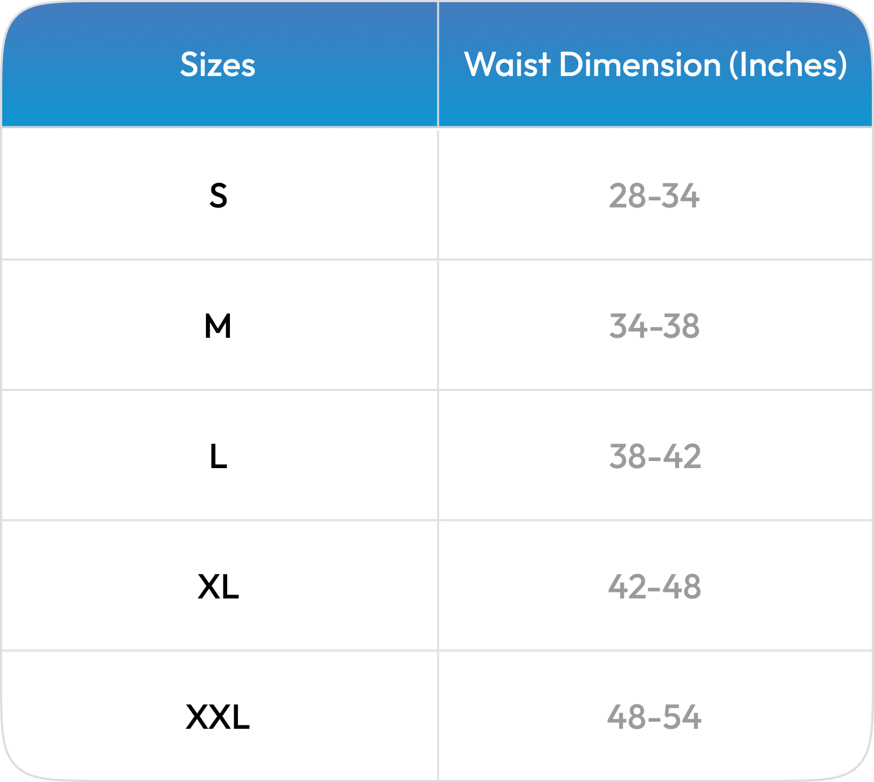
Task: Click the 34-38 waist range
Action: point(654,326)
